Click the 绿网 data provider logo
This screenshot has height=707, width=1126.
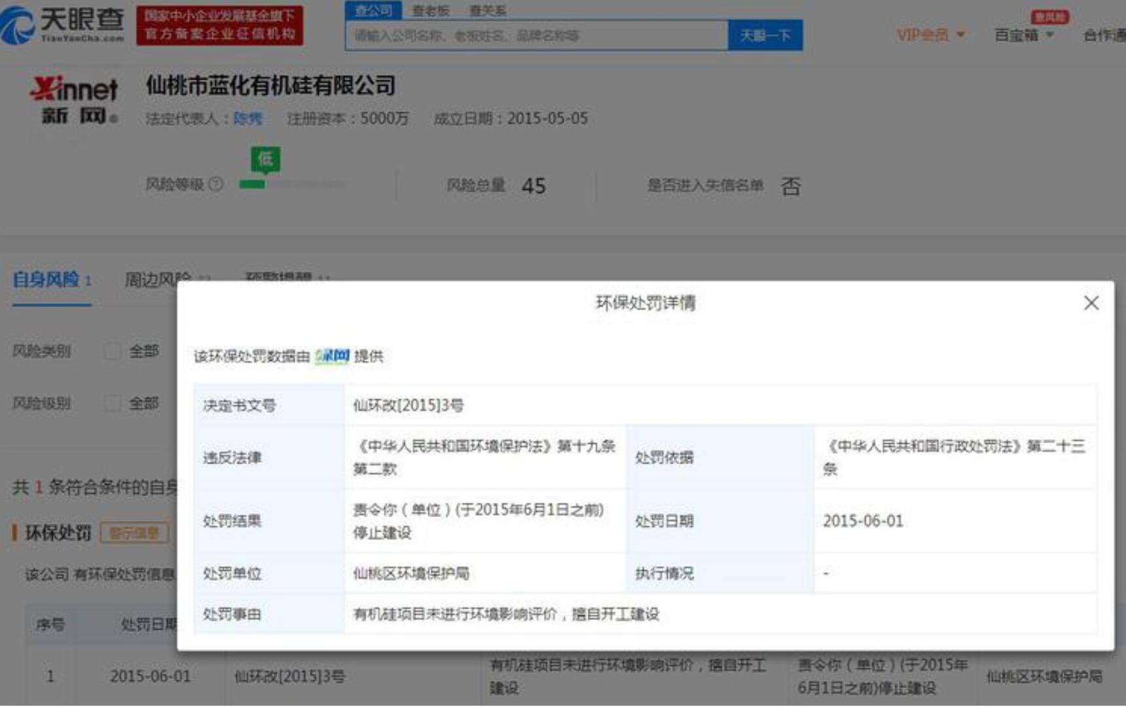point(332,356)
